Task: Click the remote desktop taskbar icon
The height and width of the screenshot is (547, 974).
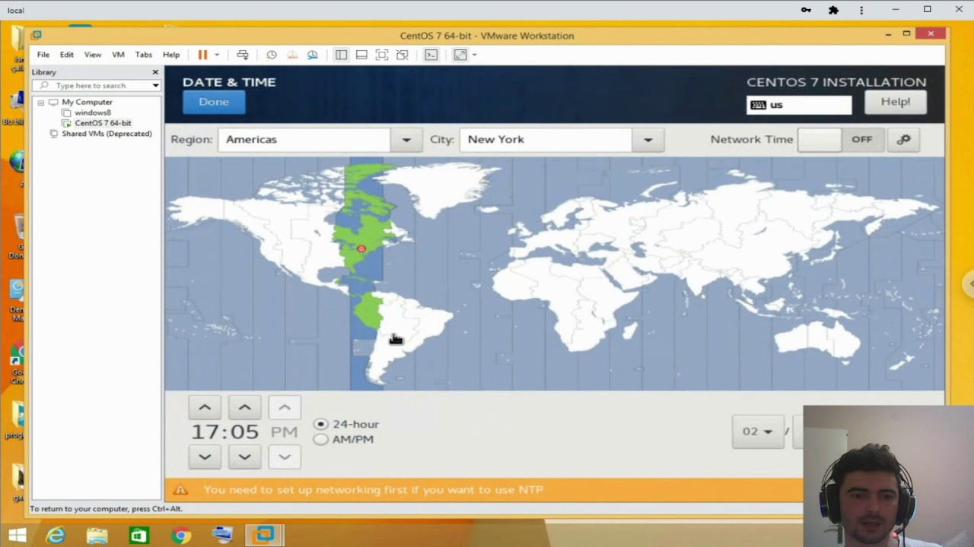Action: pyautogui.click(x=222, y=536)
